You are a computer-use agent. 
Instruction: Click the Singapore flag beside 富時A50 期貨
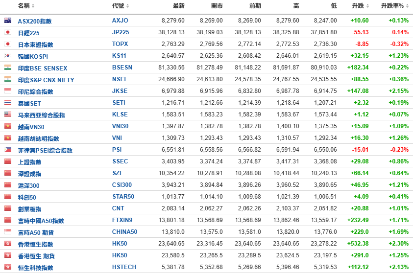(8, 232)
